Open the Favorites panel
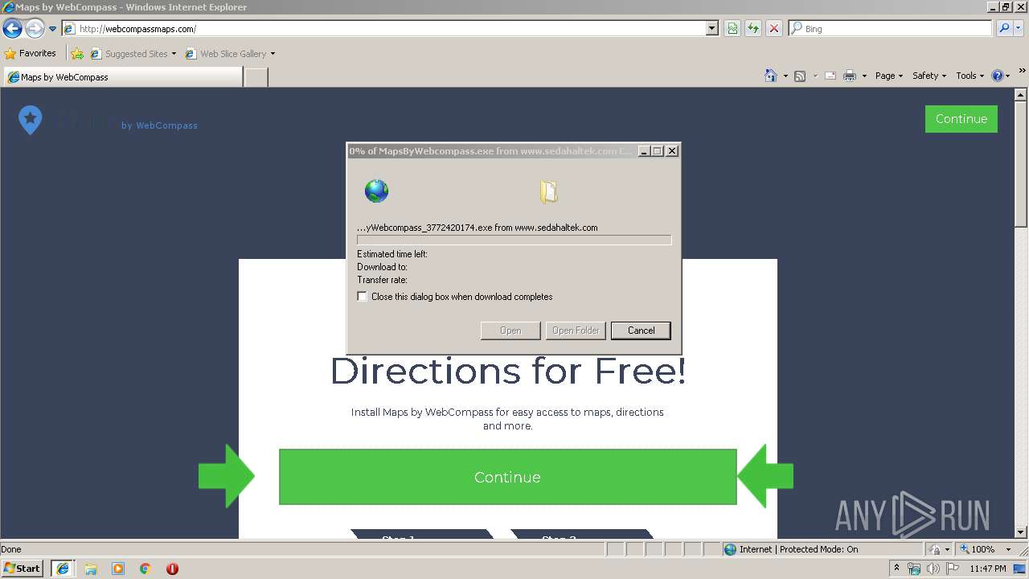1029x579 pixels. (x=30, y=54)
